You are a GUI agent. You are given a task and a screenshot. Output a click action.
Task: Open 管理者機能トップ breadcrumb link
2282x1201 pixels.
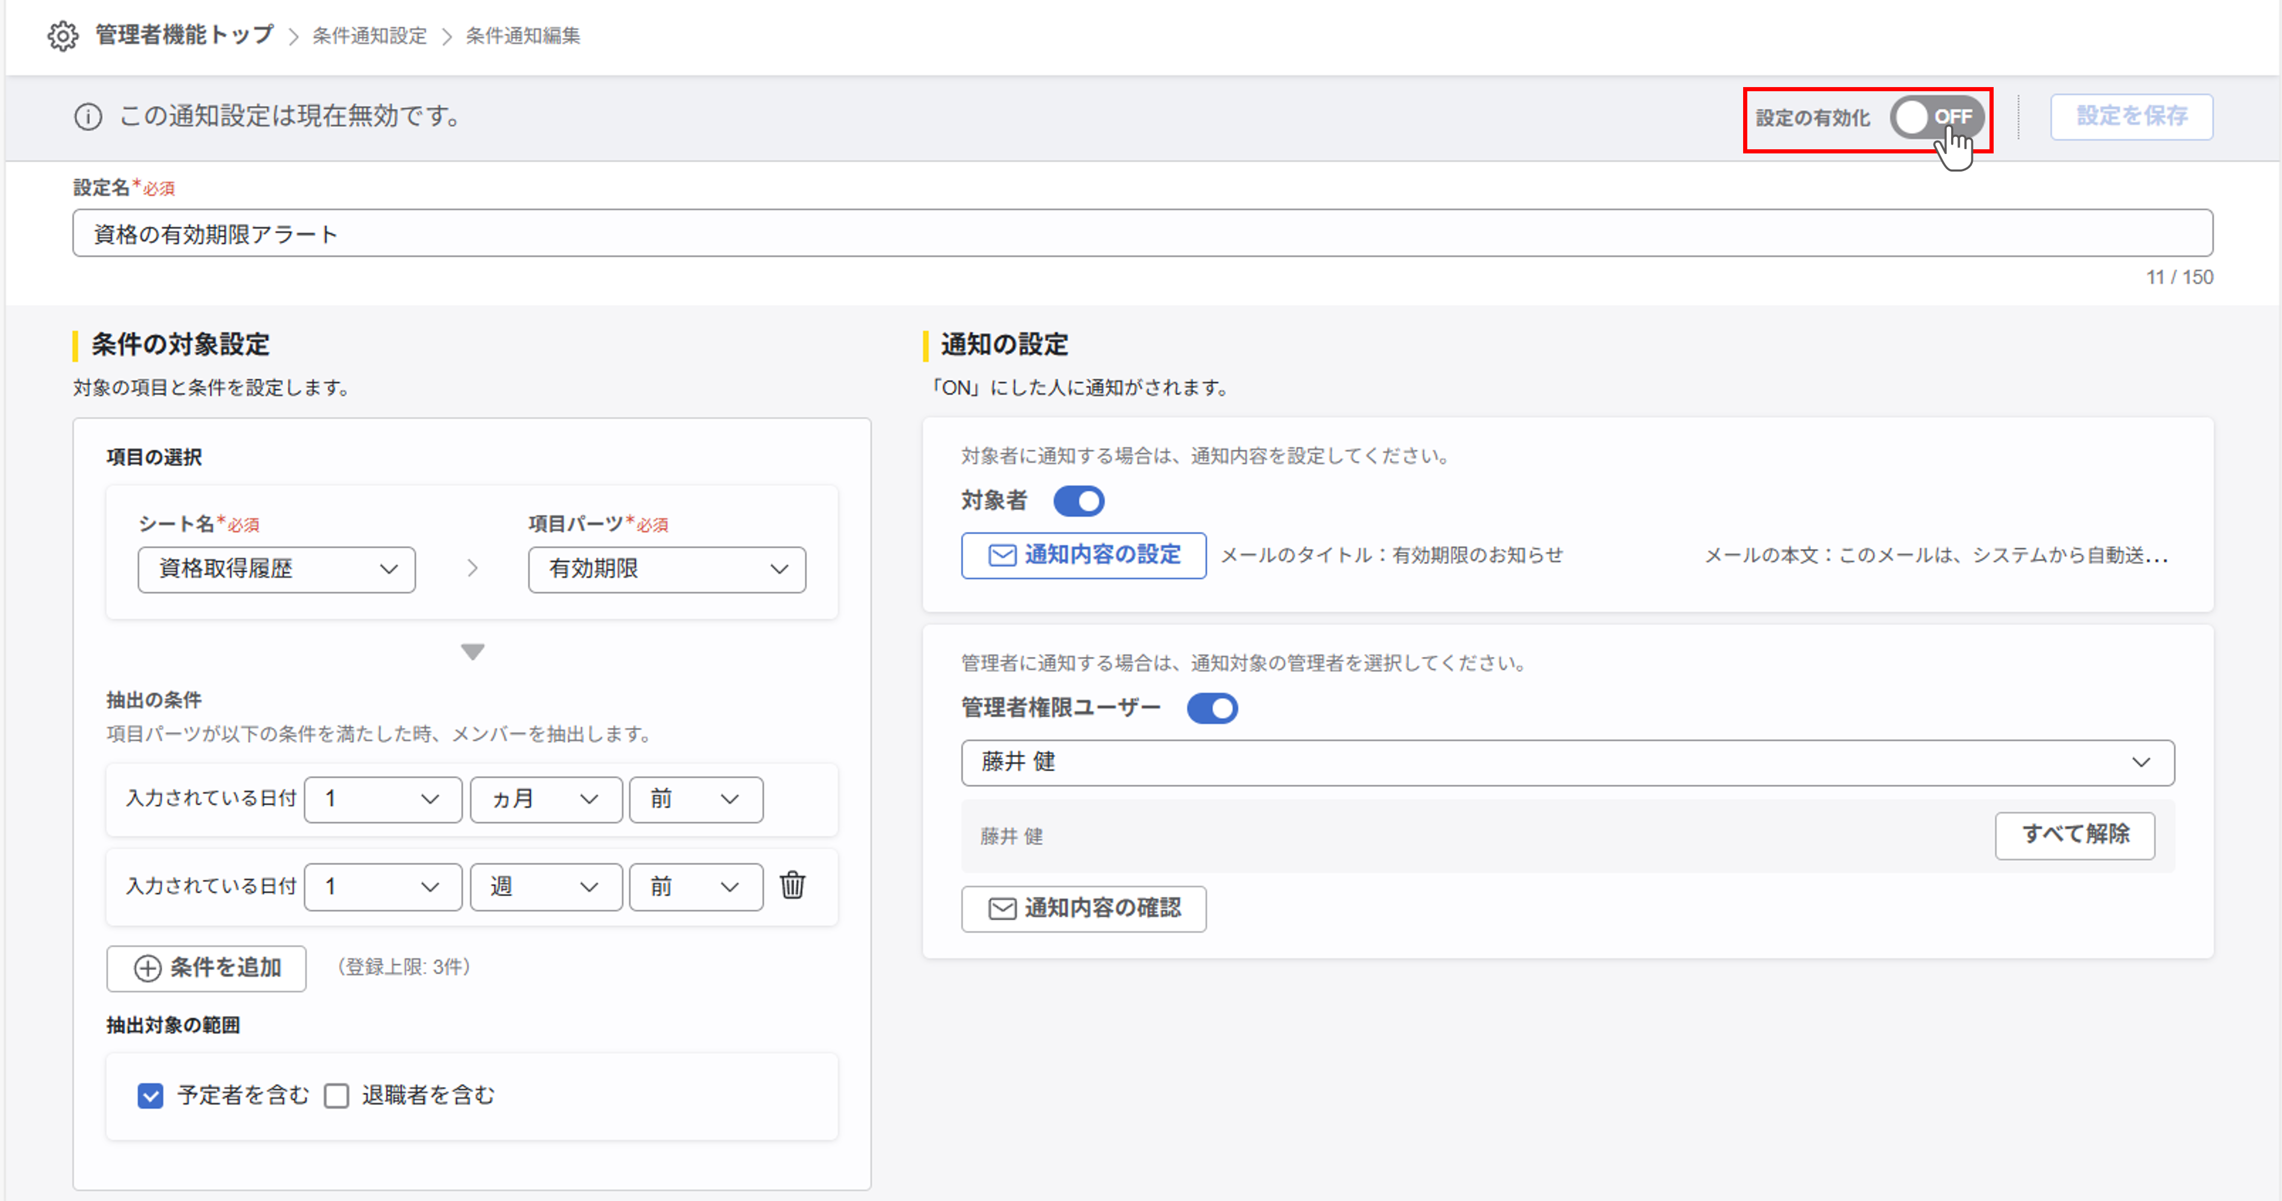coord(184,35)
